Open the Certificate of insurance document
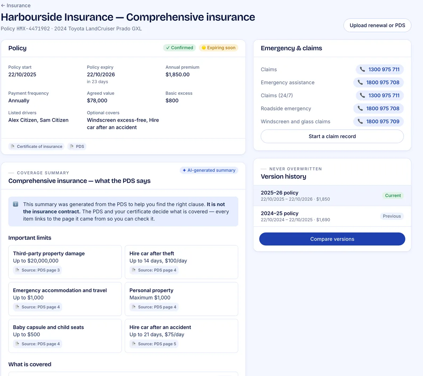This screenshot has height=376, width=423. 36,147
